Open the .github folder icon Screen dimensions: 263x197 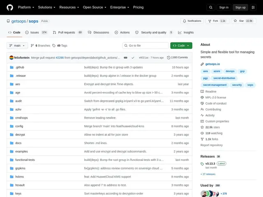[12, 67]
